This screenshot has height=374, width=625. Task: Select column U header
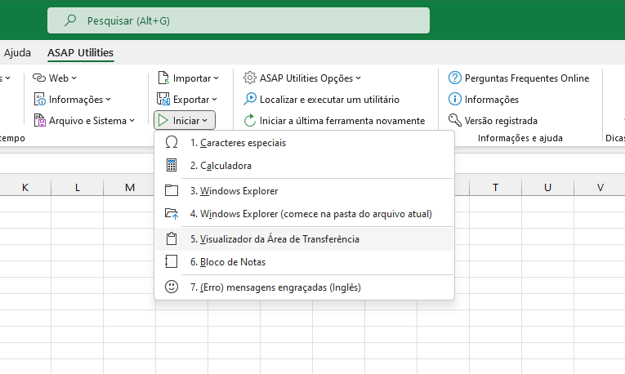click(x=547, y=187)
